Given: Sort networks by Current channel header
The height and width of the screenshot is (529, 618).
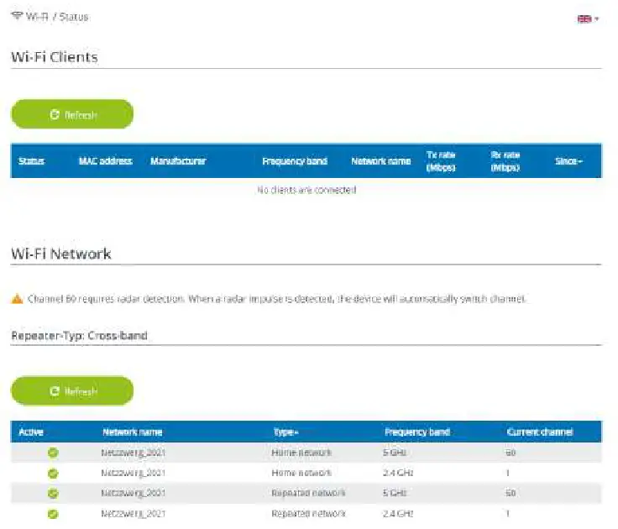Looking at the screenshot, I should pos(540,432).
